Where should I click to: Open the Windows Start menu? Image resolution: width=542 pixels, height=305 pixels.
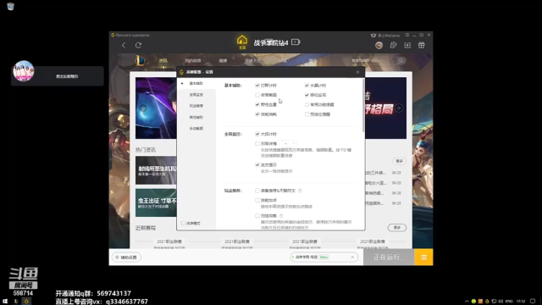pos(5,302)
